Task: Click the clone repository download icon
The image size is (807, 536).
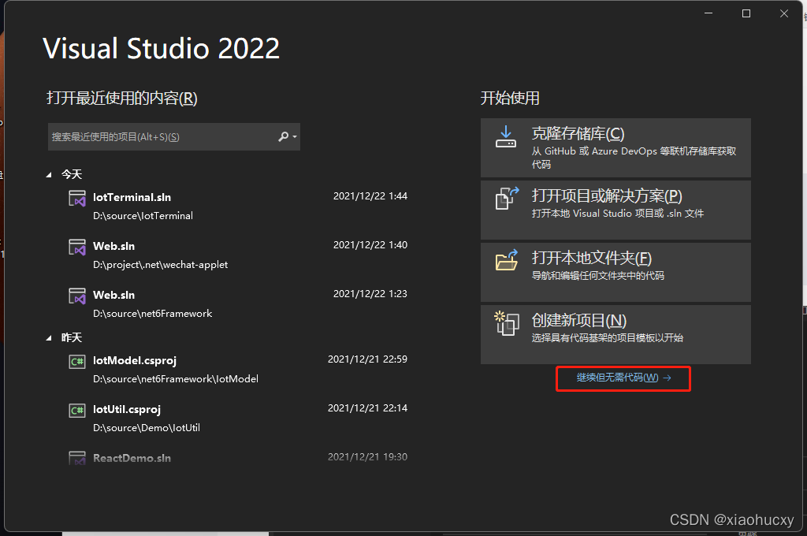Action: [x=506, y=136]
